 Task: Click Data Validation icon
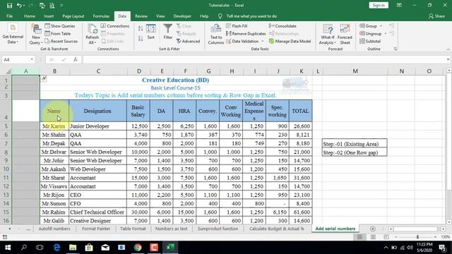tap(242, 42)
